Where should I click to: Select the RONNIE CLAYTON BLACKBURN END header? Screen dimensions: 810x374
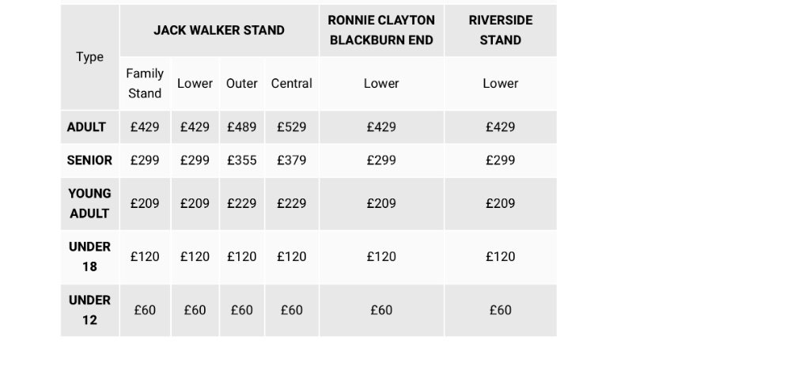click(381, 30)
